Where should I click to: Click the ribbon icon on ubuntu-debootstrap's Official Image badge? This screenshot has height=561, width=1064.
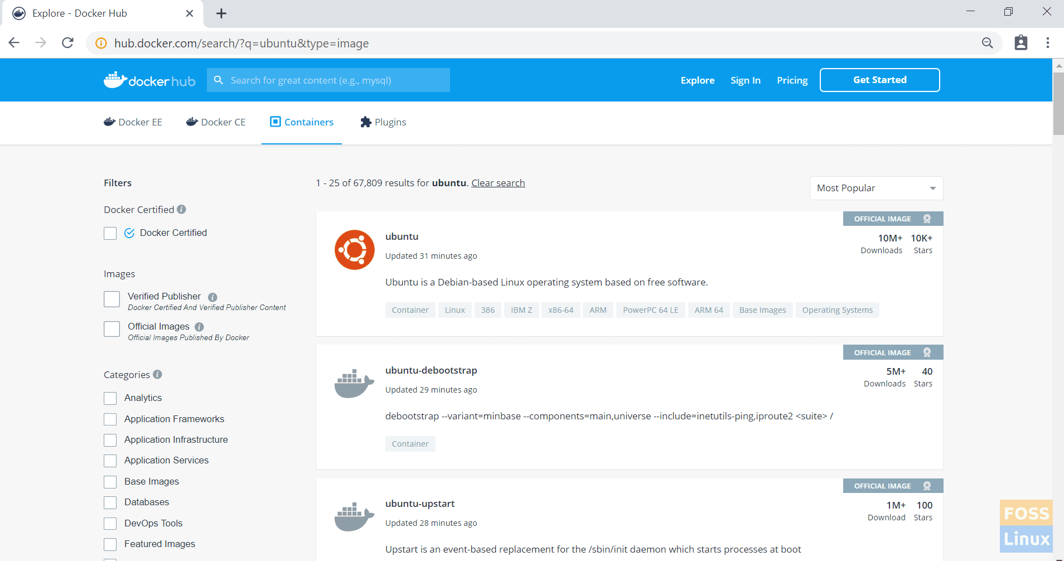[927, 352]
